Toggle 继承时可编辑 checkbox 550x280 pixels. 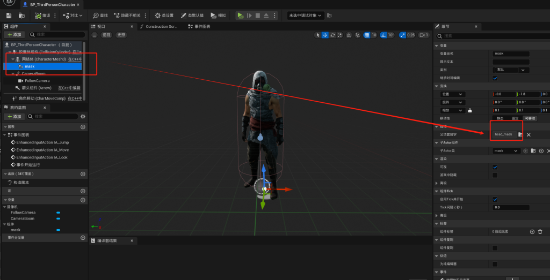coord(495,78)
